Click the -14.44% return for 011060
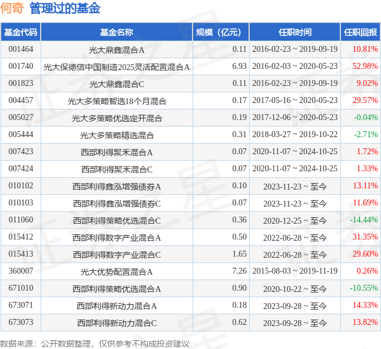 point(363,220)
